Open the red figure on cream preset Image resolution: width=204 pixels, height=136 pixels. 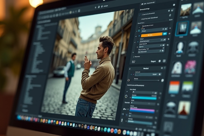(184, 108)
